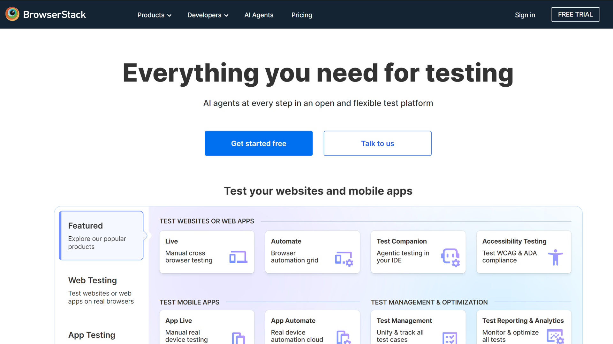Click the Accessibility Testing person icon
Screen dimensions: 613x344
pyautogui.click(x=556, y=257)
